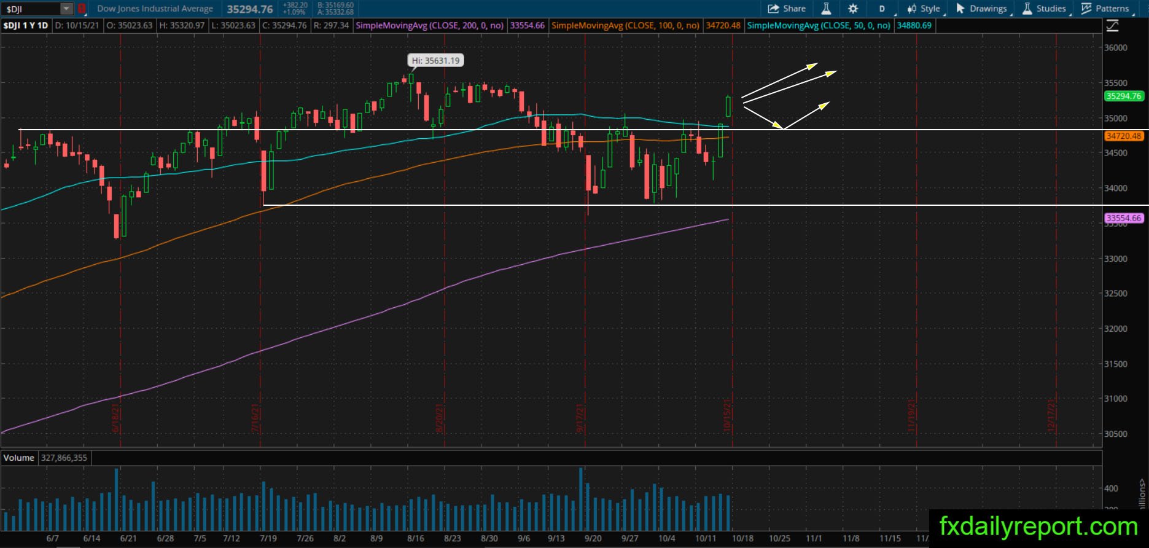Click the $DJI 1 Y 1D chart label
The height and width of the screenshot is (548, 1149).
26,26
